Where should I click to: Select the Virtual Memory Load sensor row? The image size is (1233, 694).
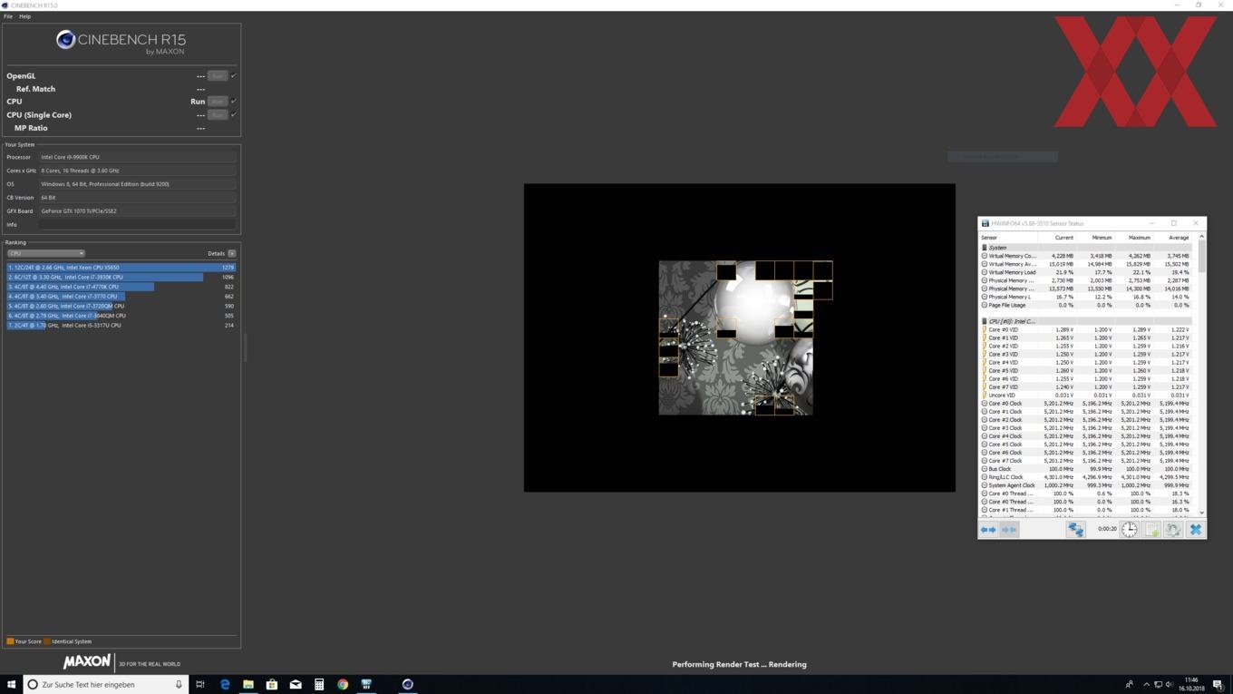[x=1088, y=272]
